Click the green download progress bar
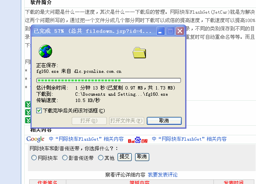 pyautogui.click(x=108, y=80)
